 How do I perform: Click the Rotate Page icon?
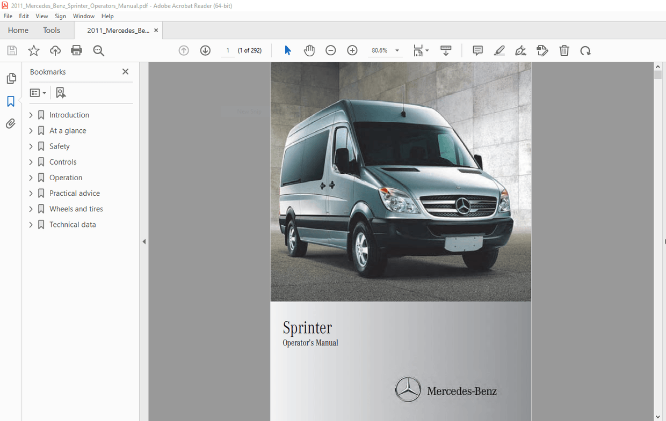tap(585, 50)
